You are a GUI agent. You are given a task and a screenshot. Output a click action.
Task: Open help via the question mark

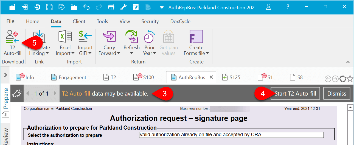pyautogui.click(x=288, y=7)
